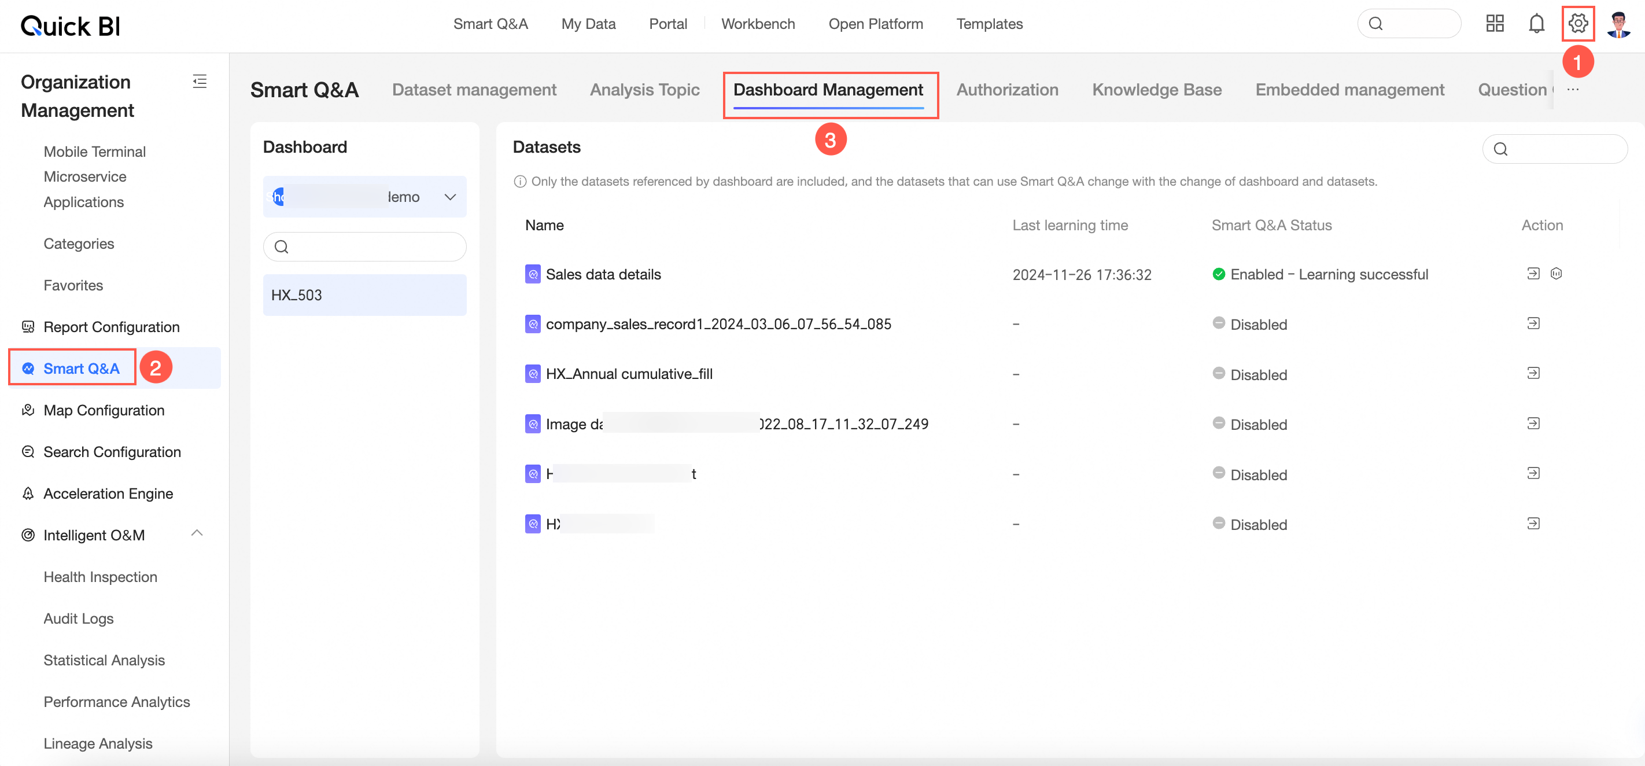Open the settings gear icon
This screenshot has width=1645, height=766.
pos(1578,24)
